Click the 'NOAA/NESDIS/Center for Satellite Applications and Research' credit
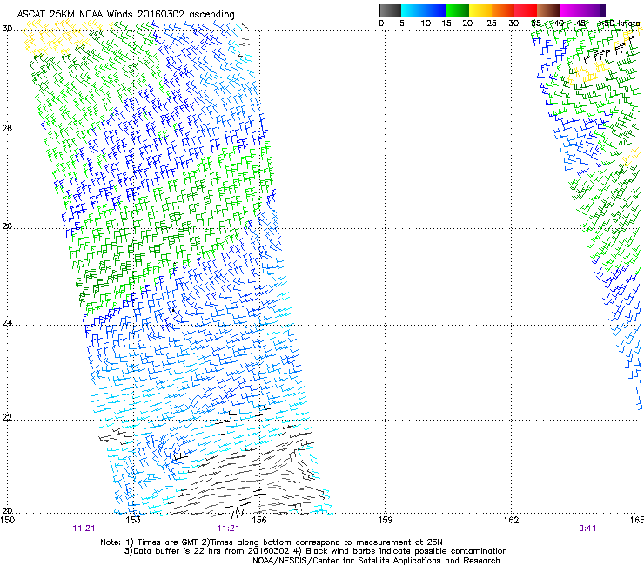644x566 pixels. [x=376, y=561]
